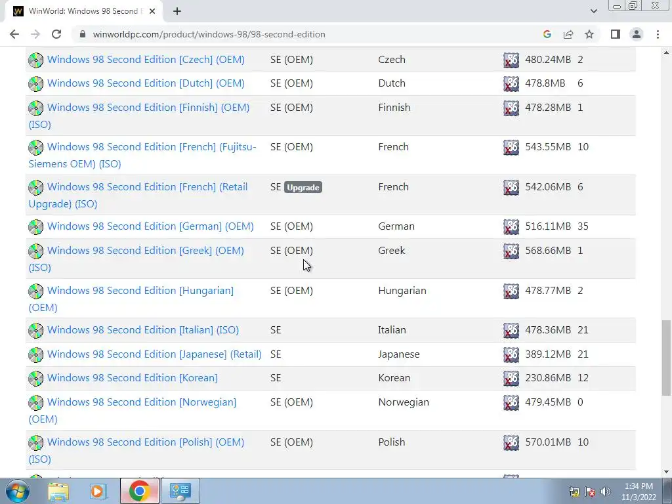Click the disc icon for the Japanese release

(x=36, y=355)
